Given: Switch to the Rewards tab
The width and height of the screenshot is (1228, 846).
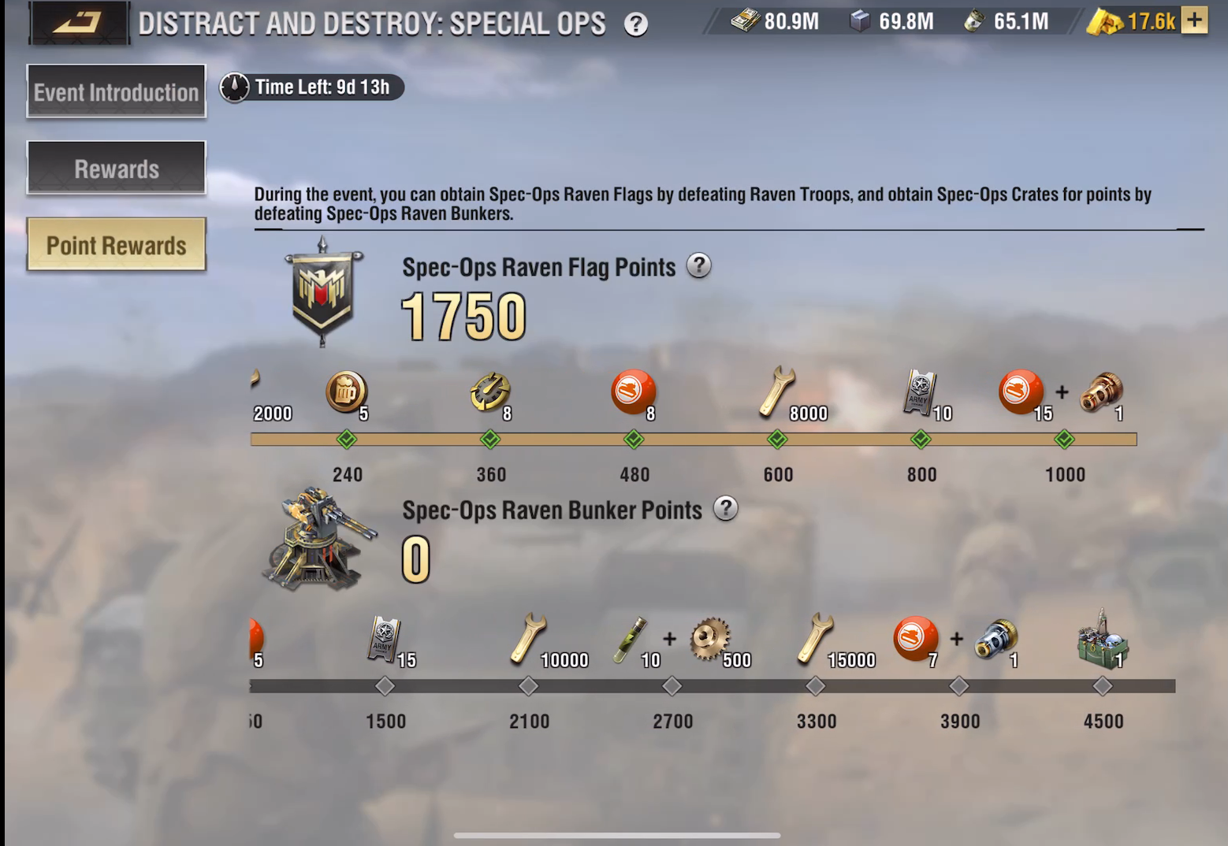Looking at the screenshot, I should click(x=116, y=168).
